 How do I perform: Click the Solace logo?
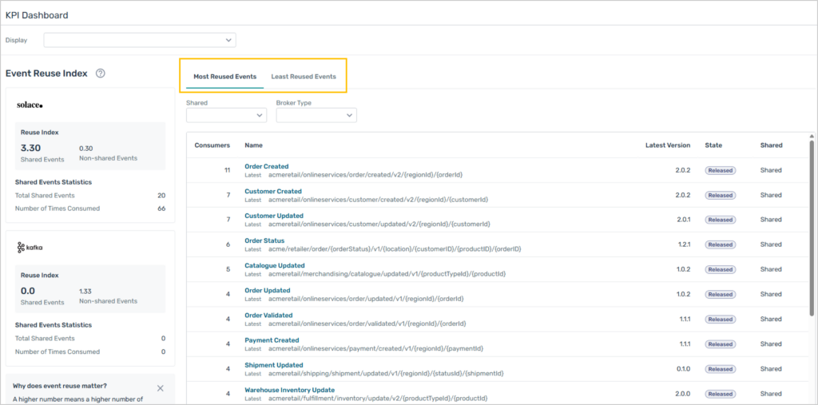(x=30, y=105)
